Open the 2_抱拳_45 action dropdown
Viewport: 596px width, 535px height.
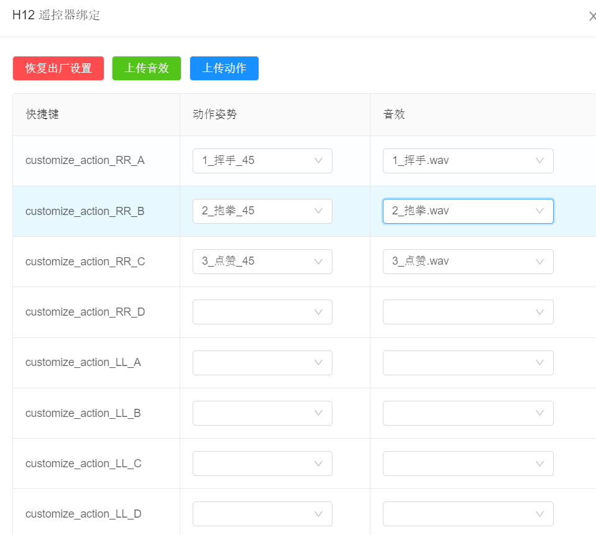(262, 211)
